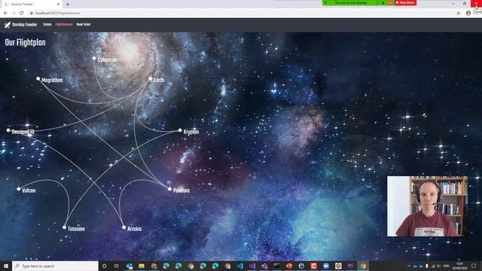Viewport: 482px width, 271px height.
Task: Click the Type here to search box
Action: point(55,266)
